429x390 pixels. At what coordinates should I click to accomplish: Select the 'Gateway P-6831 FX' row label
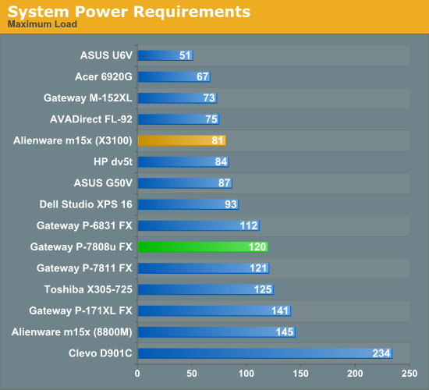(84, 225)
